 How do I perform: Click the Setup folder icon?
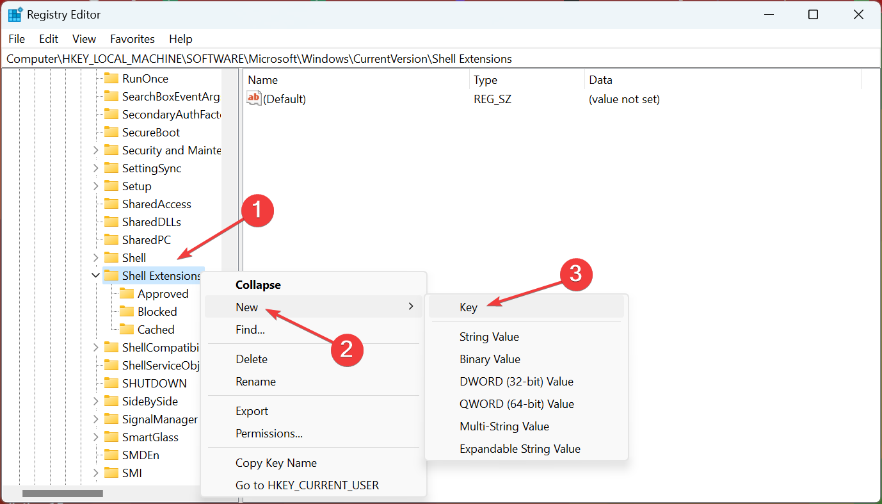point(111,186)
